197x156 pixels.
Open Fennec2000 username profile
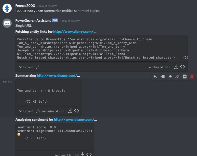[x=25, y=6]
